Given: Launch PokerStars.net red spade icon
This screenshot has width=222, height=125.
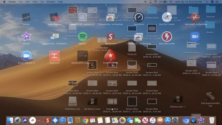Looking at the screenshot, I should click(111, 56).
